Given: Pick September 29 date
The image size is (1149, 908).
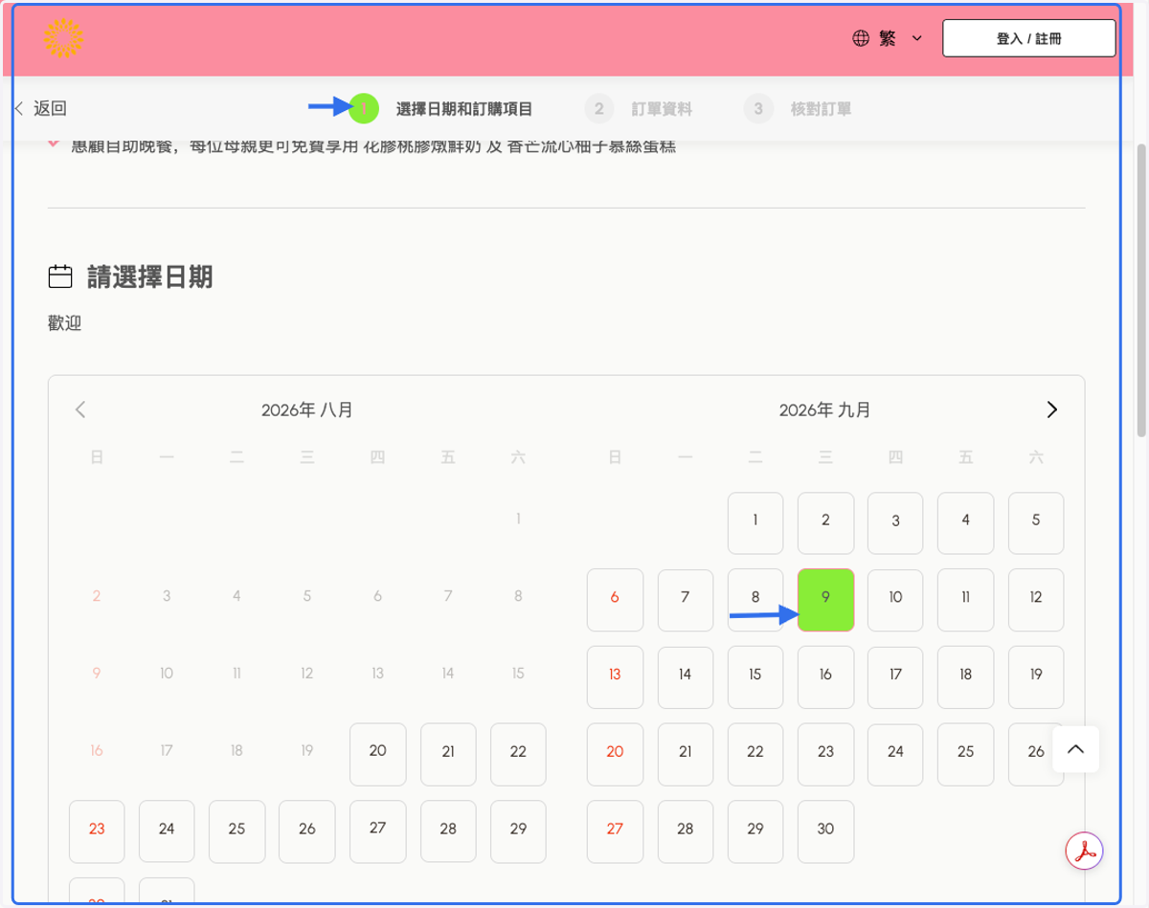Looking at the screenshot, I should [x=755, y=831].
